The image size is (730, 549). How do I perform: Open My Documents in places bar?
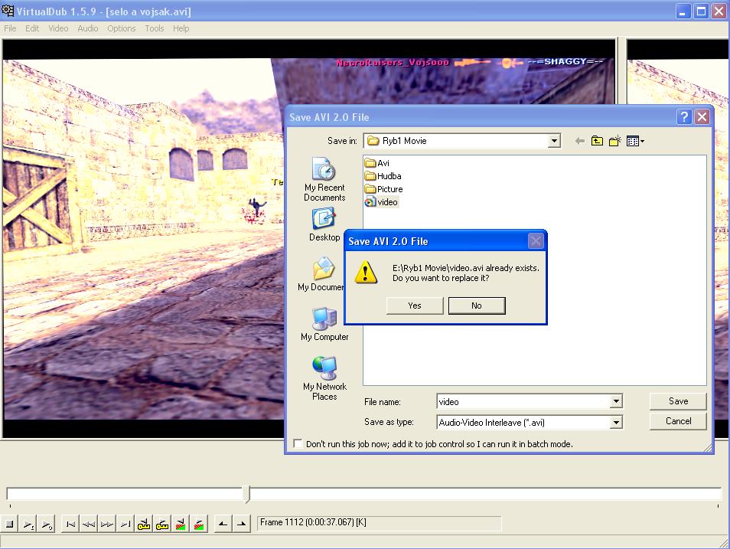(x=321, y=274)
